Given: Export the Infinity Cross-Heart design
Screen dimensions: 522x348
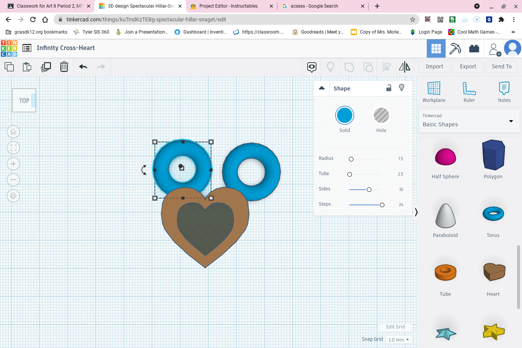Looking at the screenshot, I should [x=468, y=66].
